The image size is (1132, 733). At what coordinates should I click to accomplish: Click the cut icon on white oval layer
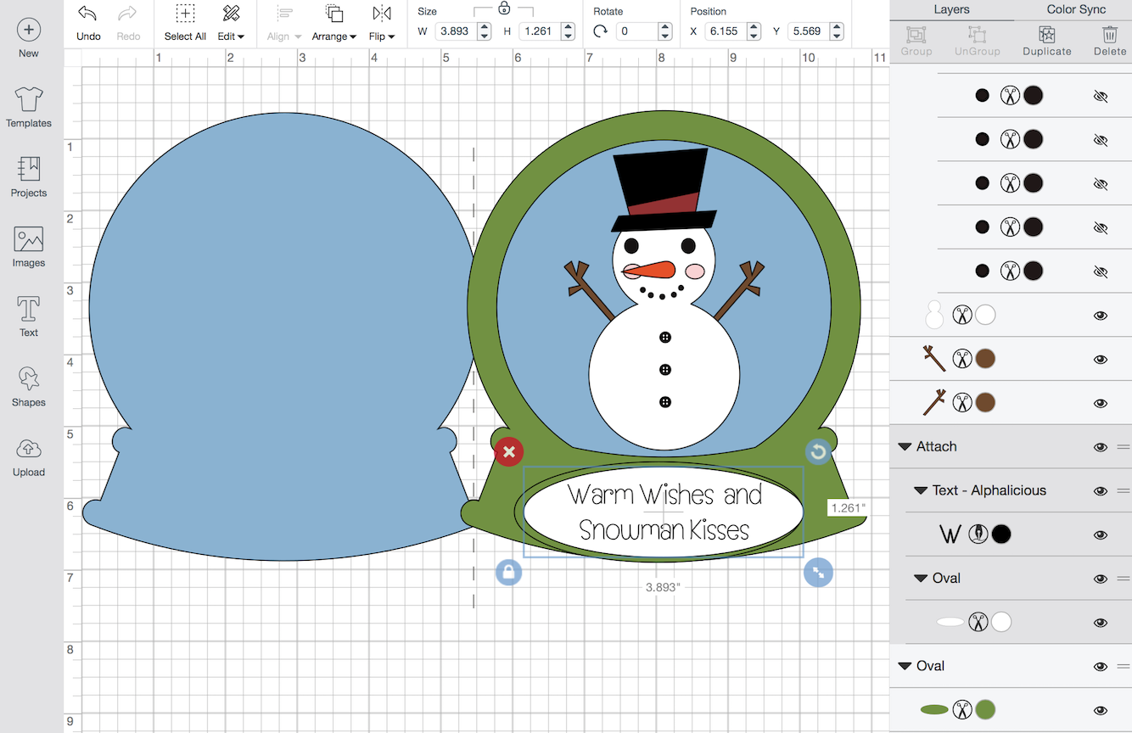click(978, 622)
